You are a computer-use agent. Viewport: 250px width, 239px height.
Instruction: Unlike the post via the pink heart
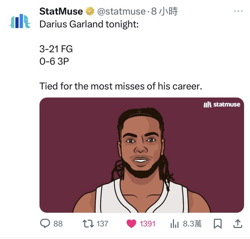point(131,224)
